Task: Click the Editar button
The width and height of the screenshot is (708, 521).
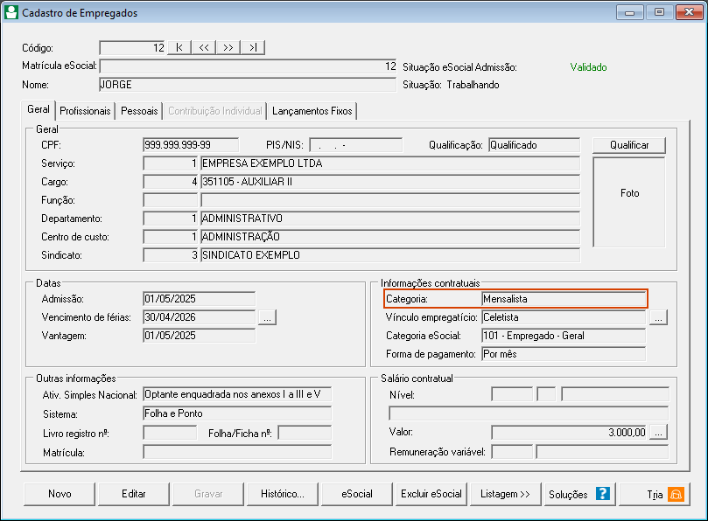Action: coord(134,494)
